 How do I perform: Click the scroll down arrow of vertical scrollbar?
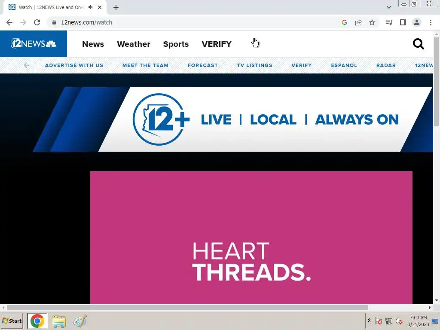click(437, 300)
